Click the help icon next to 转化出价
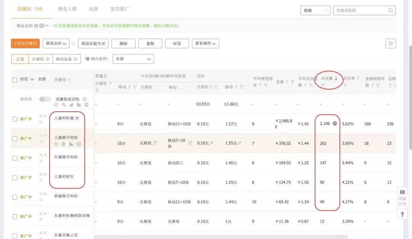 coord(36,26)
